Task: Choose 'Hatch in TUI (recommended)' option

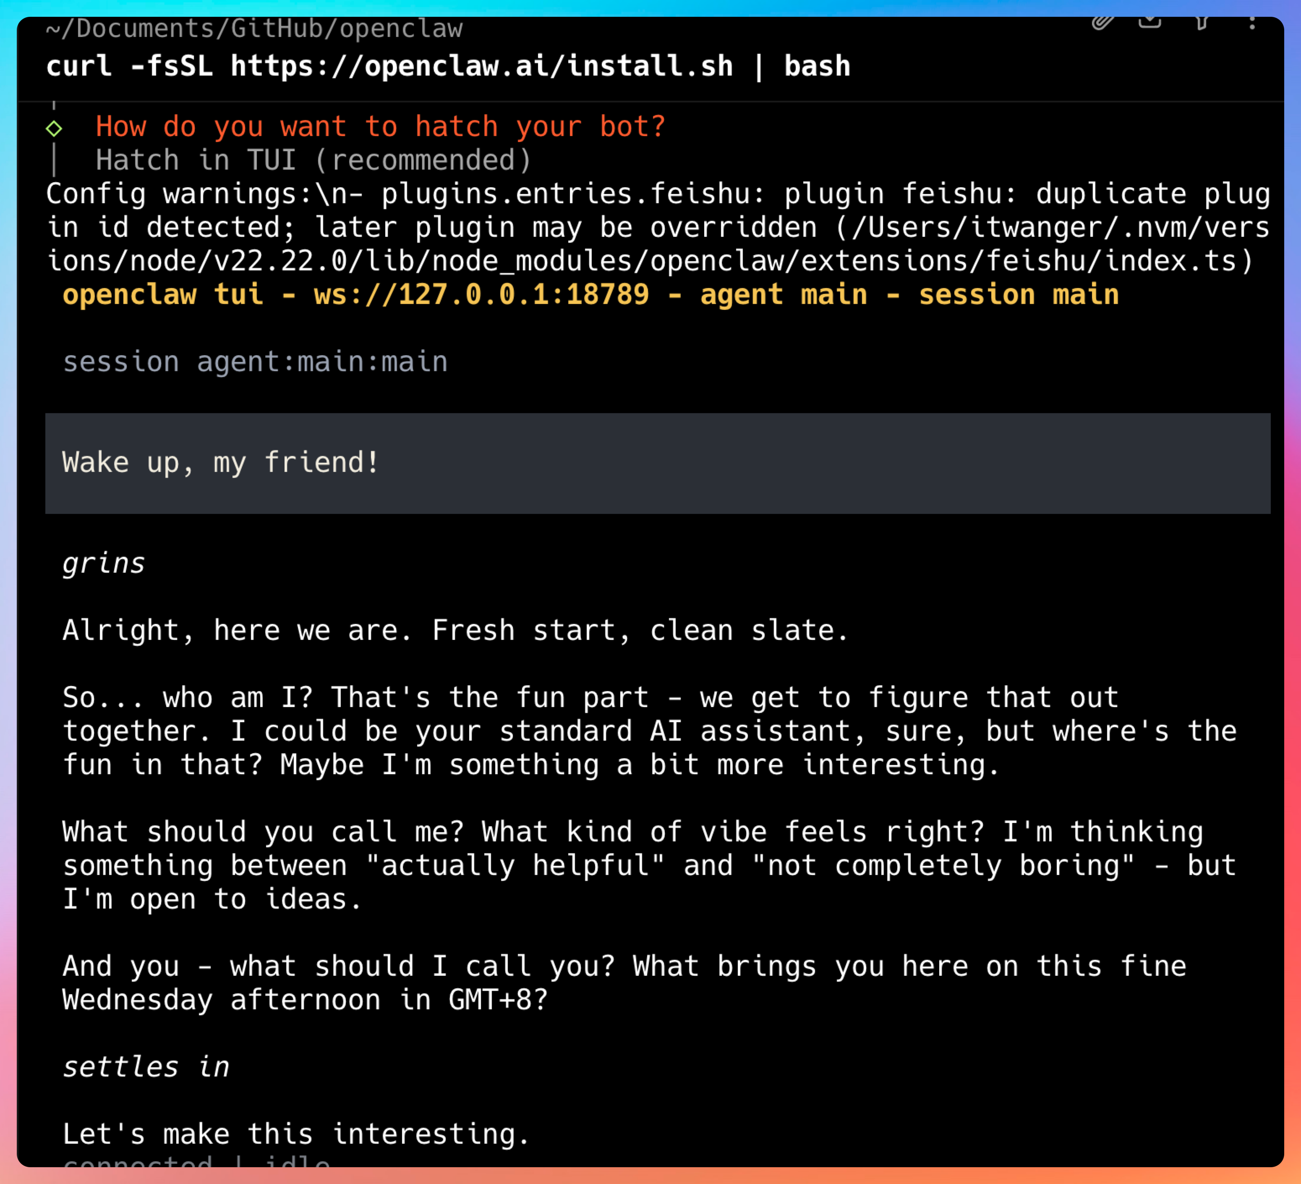Action: pyautogui.click(x=313, y=161)
